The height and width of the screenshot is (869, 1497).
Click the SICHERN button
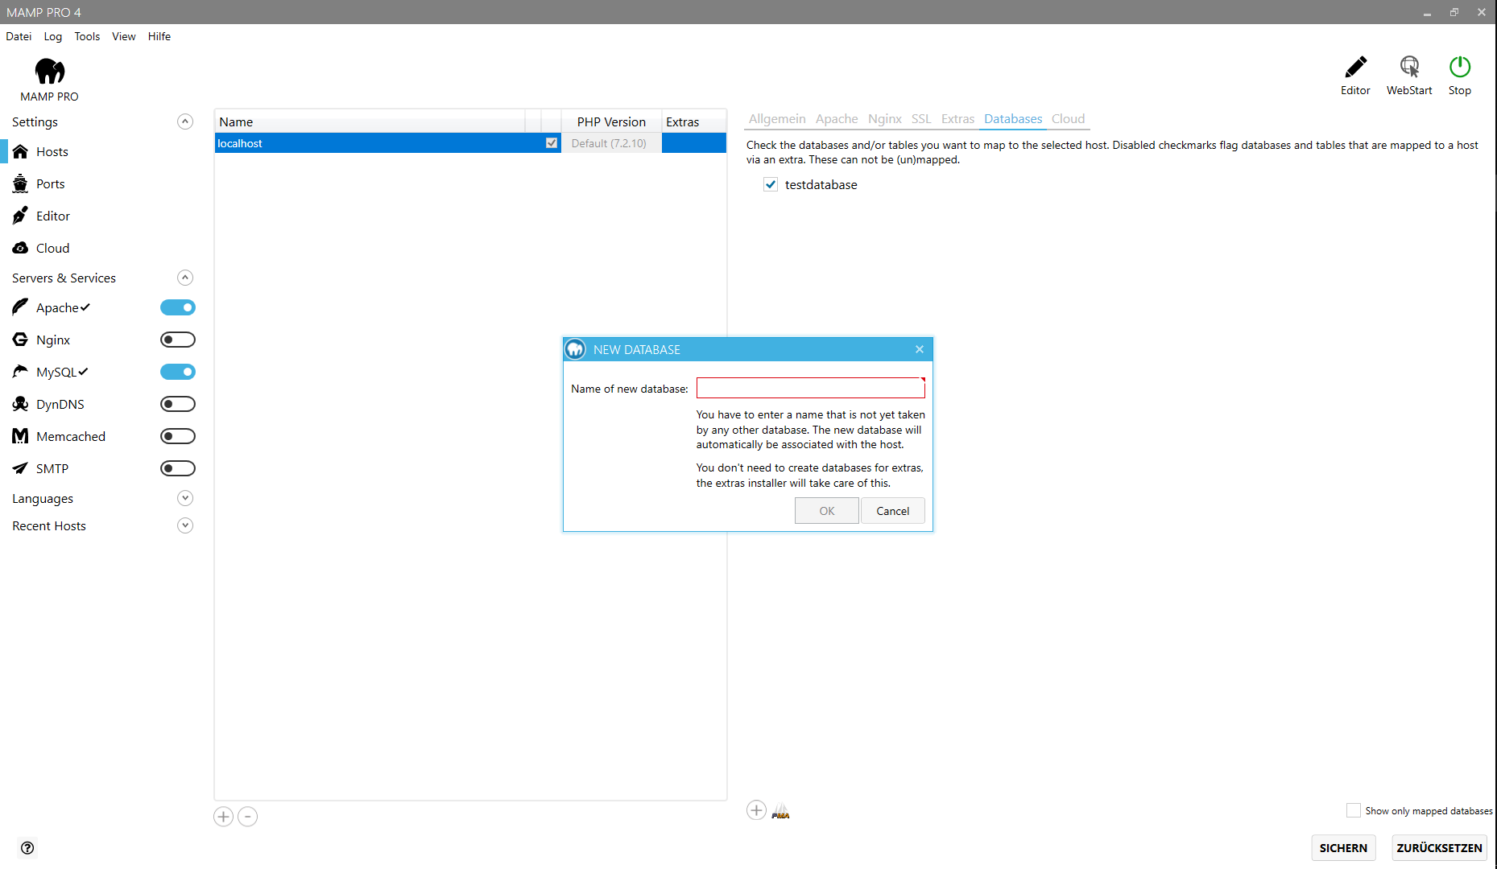click(x=1343, y=848)
